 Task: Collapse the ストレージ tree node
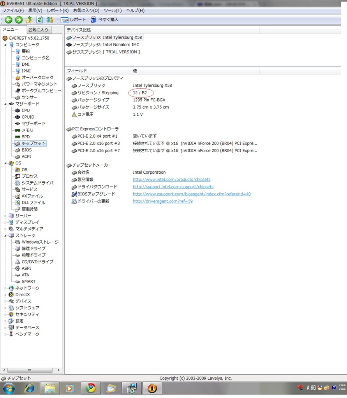(x=6, y=236)
